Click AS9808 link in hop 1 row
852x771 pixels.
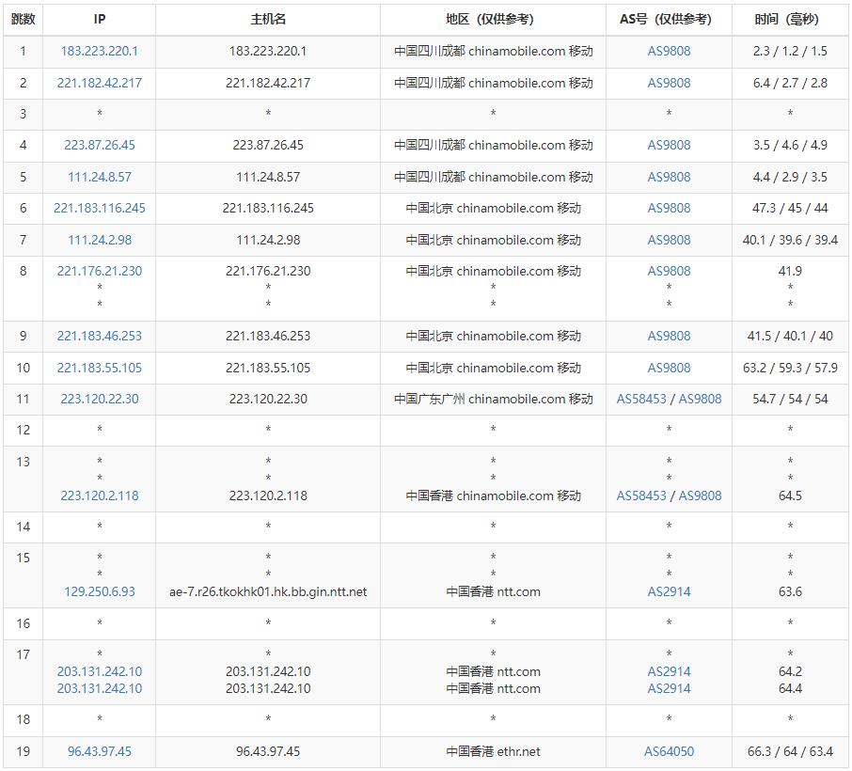click(669, 51)
